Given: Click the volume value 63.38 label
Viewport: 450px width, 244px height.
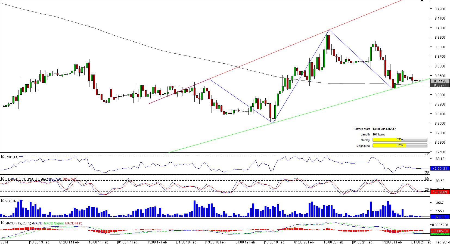Looking at the screenshot, I should click(440, 217).
